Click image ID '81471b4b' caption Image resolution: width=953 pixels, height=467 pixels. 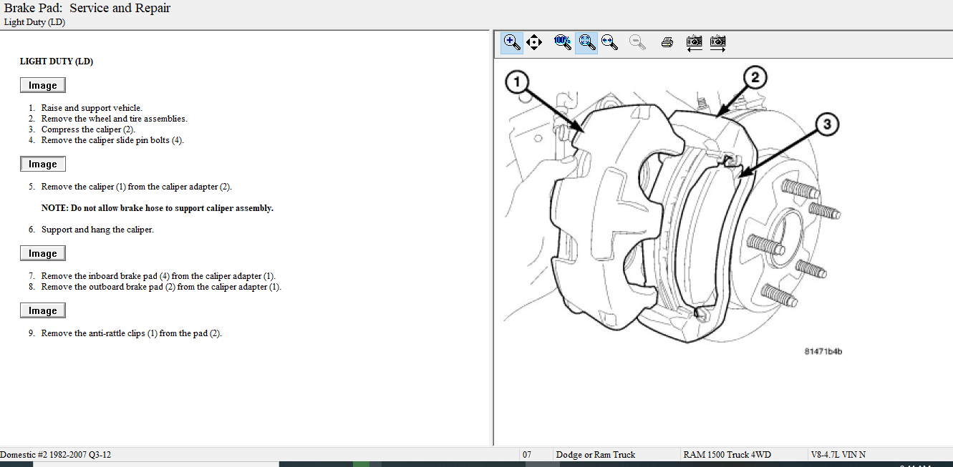point(823,352)
